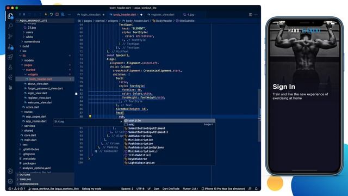Open the Accounts icon in activity bar
The width and height of the screenshot is (348, 196).
coord(10,171)
